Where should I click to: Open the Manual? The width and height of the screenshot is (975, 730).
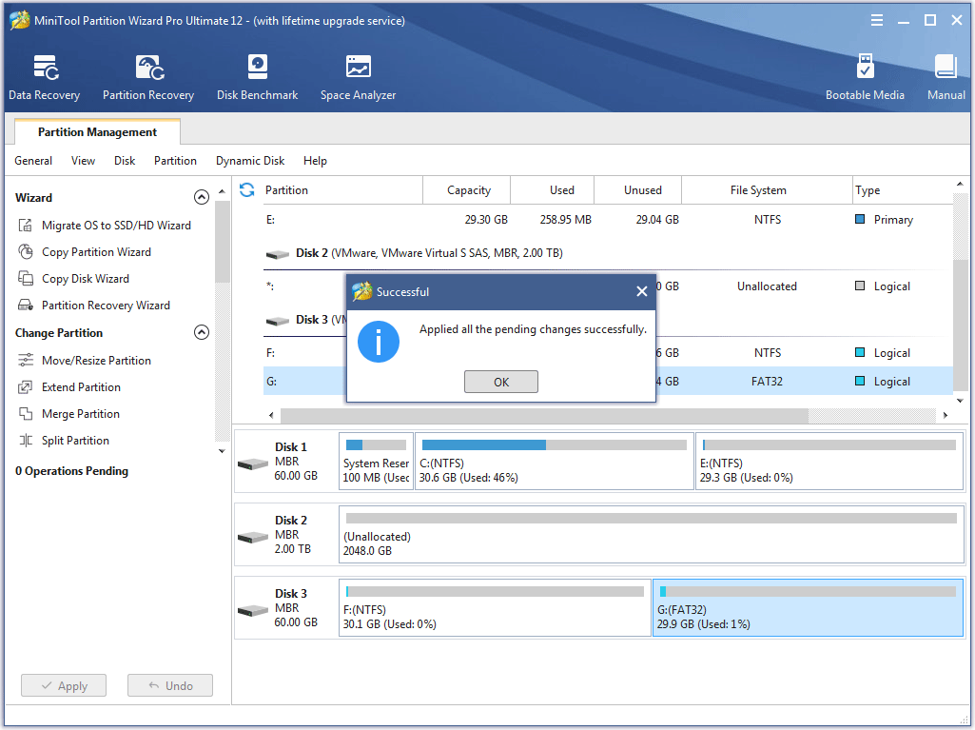946,77
